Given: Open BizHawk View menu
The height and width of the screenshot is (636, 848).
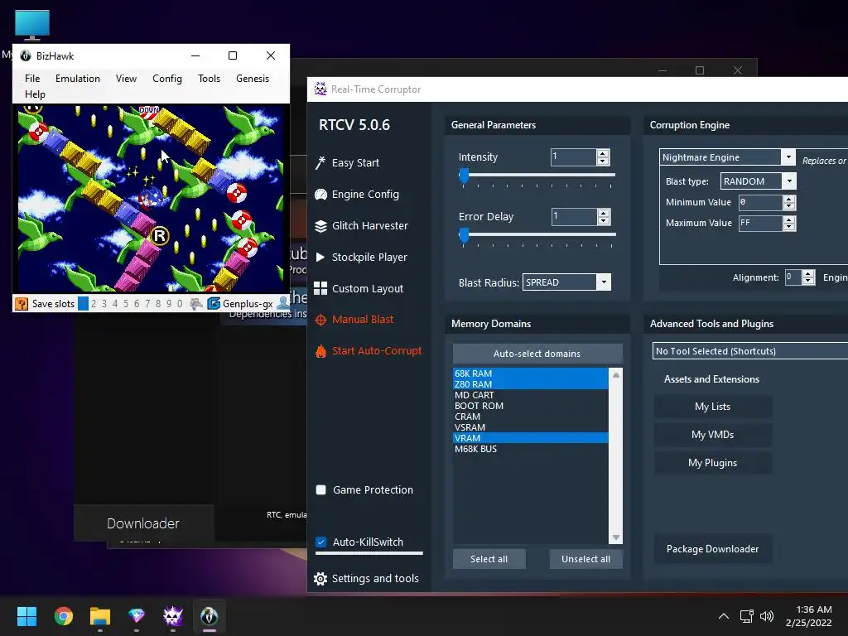Looking at the screenshot, I should coord(126,79).
